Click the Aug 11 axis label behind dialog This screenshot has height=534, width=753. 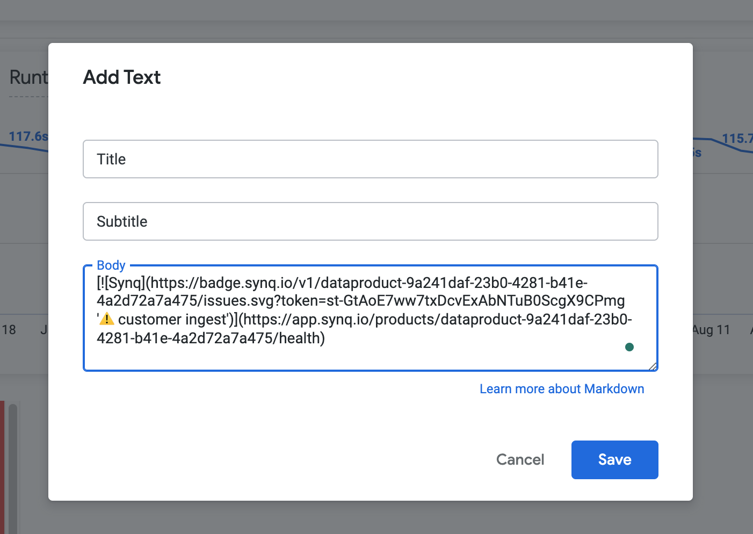coord(712,330)
